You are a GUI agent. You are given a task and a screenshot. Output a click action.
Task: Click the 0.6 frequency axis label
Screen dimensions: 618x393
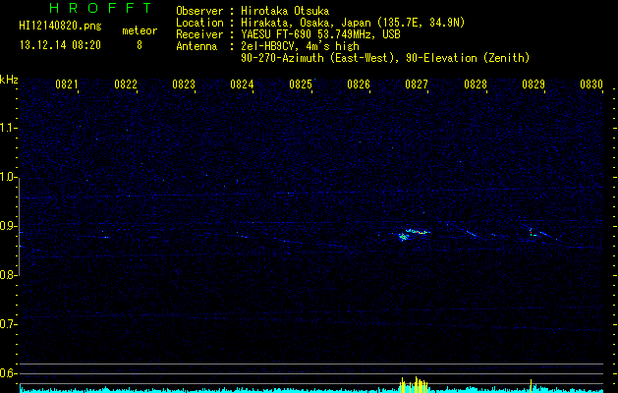tap(8, 373)
